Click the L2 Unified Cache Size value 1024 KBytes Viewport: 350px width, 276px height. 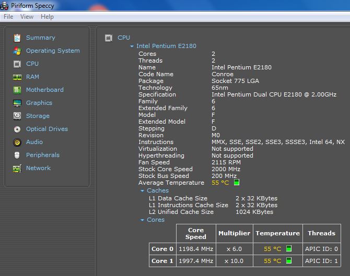pos(254,212)
